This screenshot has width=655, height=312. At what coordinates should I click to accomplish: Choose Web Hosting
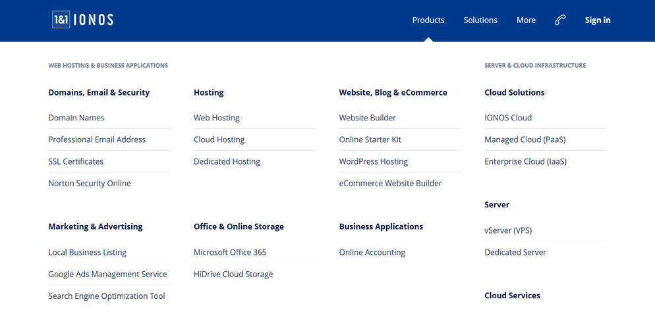[216, 118]
